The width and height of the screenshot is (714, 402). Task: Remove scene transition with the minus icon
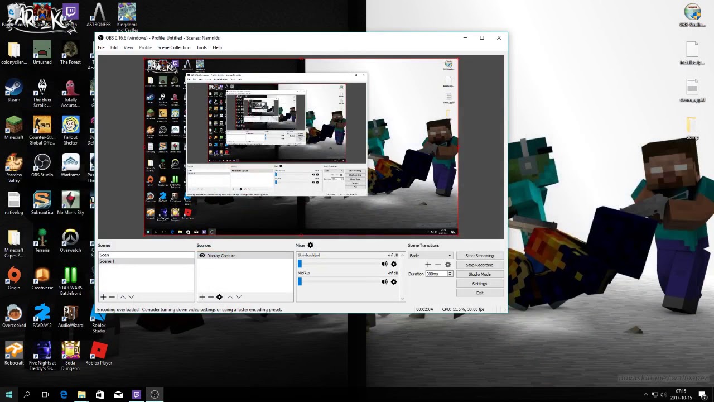(x=438, y=265)
